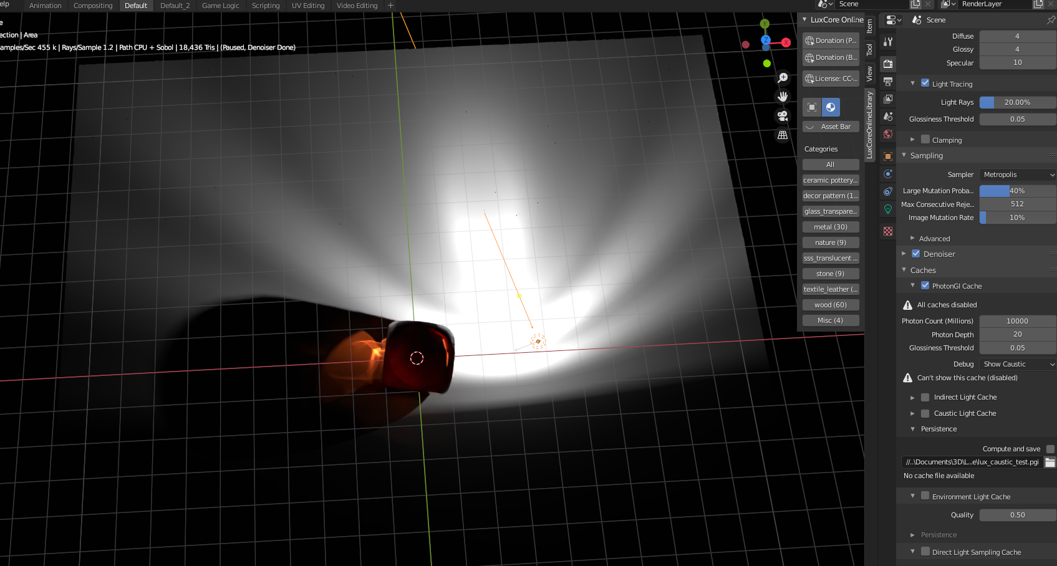Switch perspective/orthographic using the grid icon
Screen dimensions: 1057x566
(x=783, y=135)
